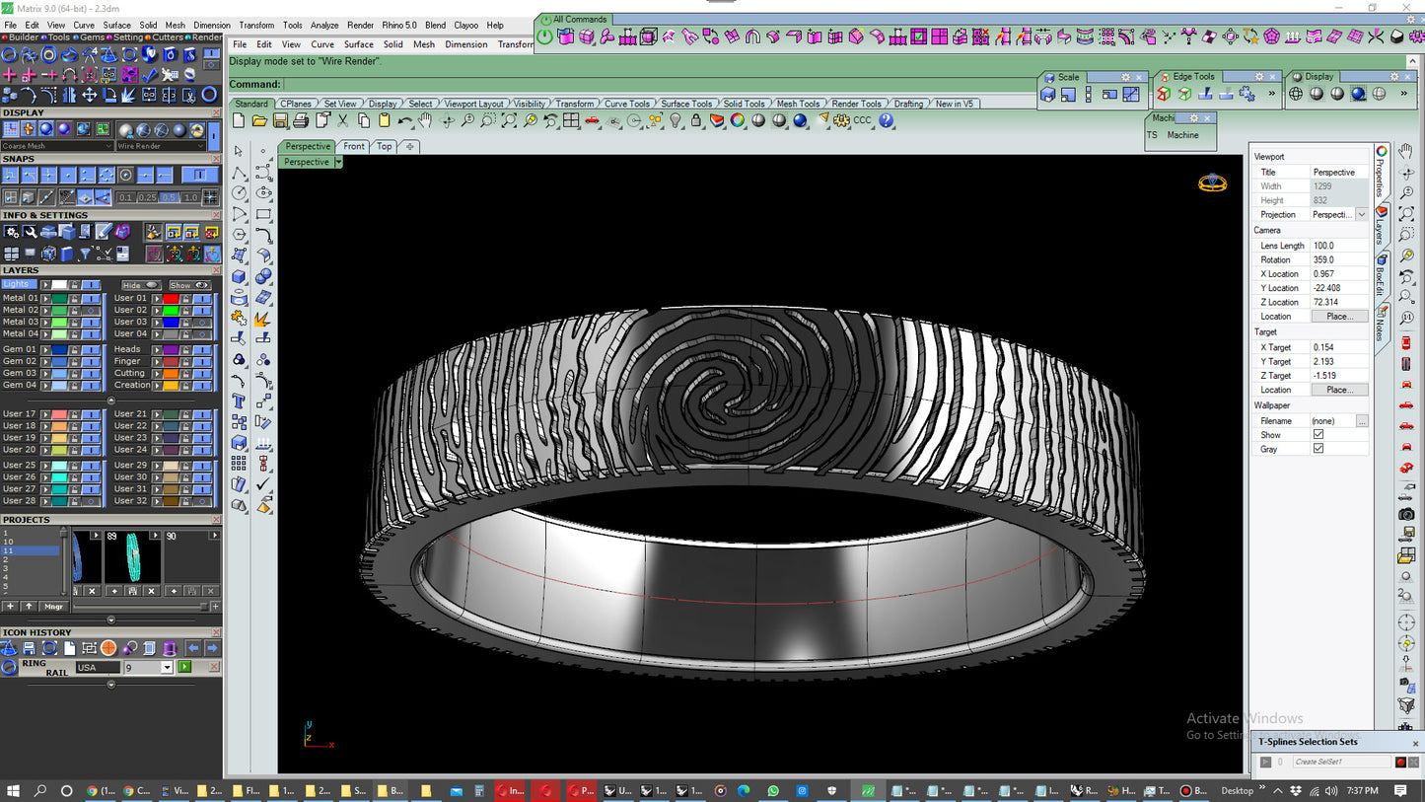
Task: Click the Camera Location Place button
Action: point(1339,317)
